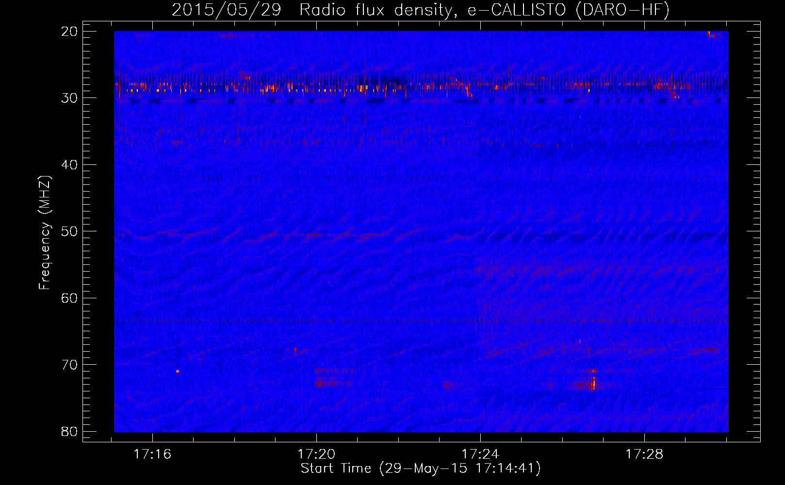Click the 50 MHz frequency tick label
Screen dimensions: 785x485
tap(70, 231)
